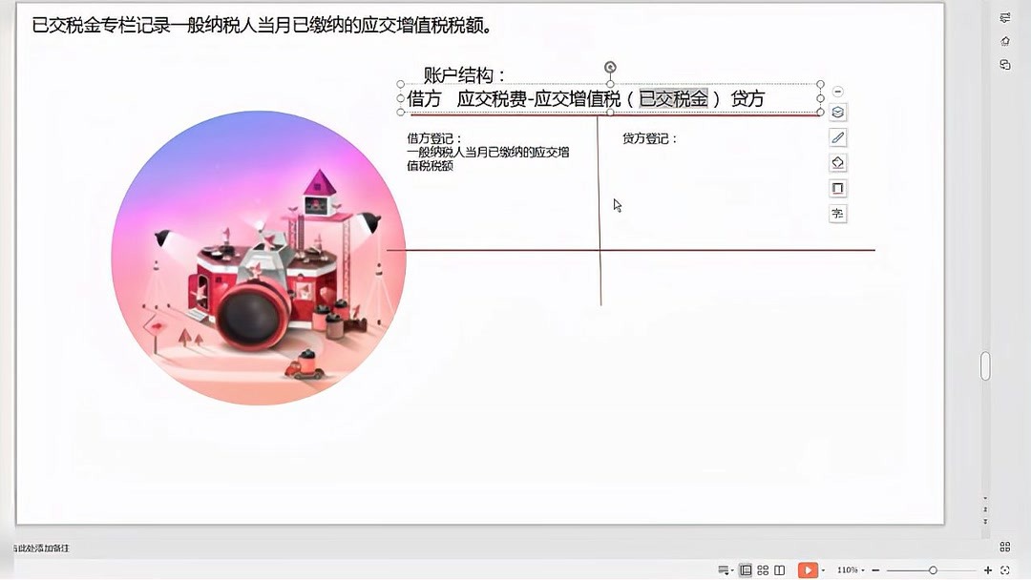Image resolution: width=1031 pixels, height=580 pixels.
Task: Click the fit-slide-to-window icon
Action: point(1005,570)
